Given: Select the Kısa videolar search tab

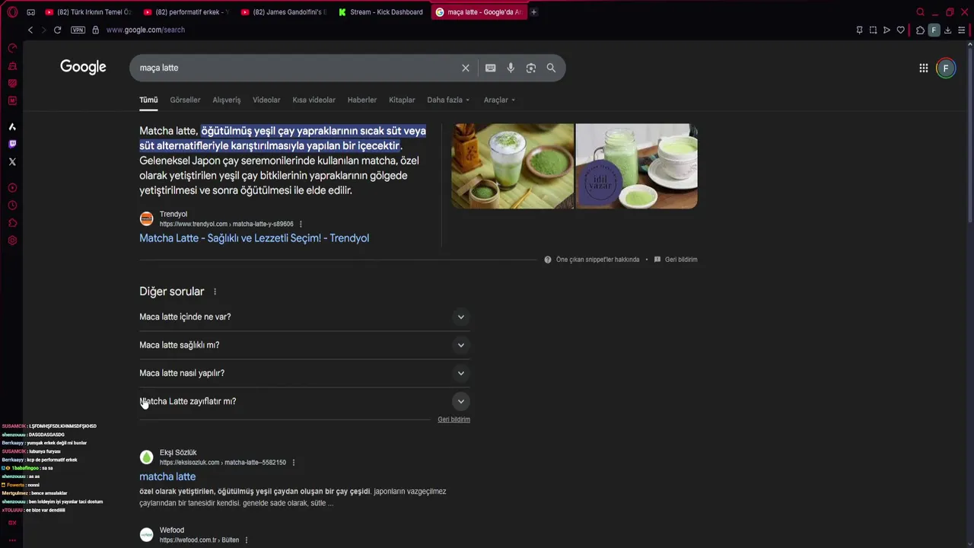Looking at the screenshot, I should tap(314, 100).
